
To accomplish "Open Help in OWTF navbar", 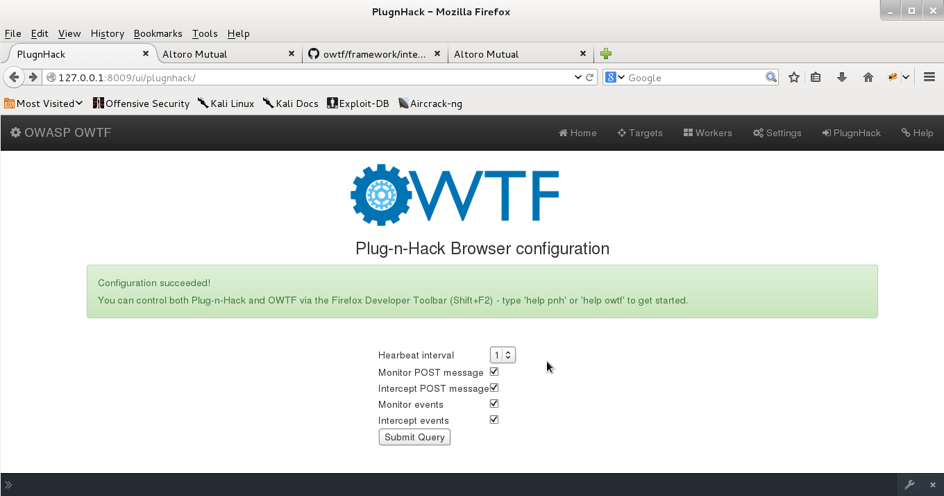I will pyautogui.click(x=917, y=133).
